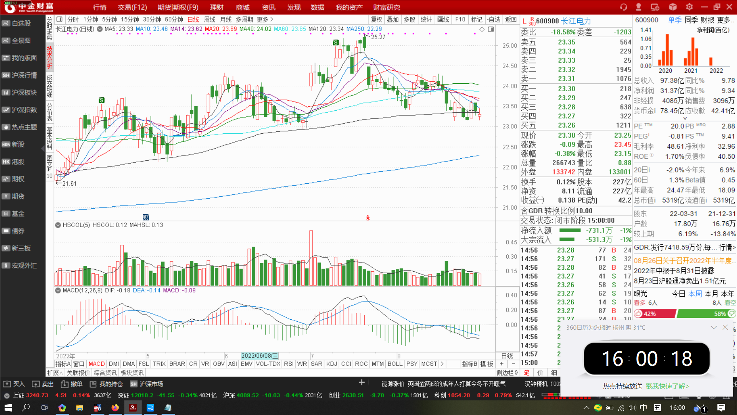Click the 买入 buy button in bottom bar

(x=14, y=384)
